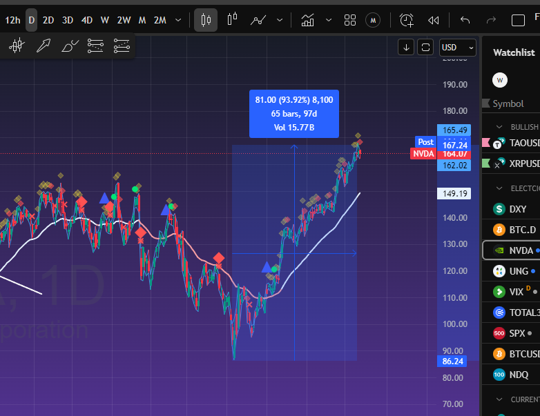Start bar replay with rewind icon

433,20
